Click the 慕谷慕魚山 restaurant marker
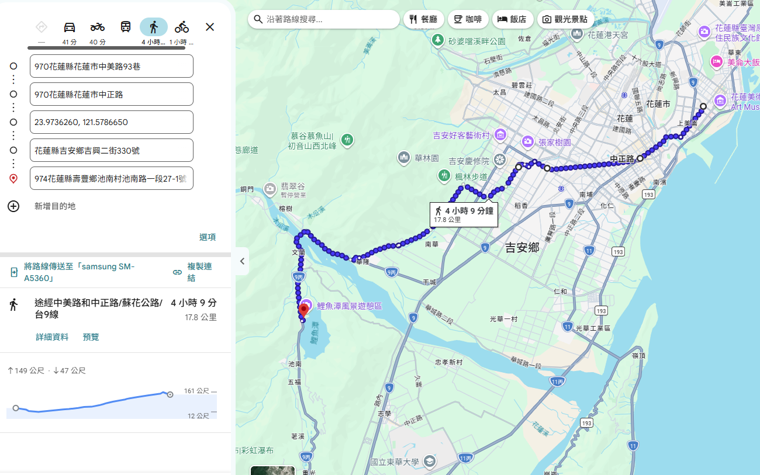The width and height of the screenshot is (760, 475). (348, 139)
